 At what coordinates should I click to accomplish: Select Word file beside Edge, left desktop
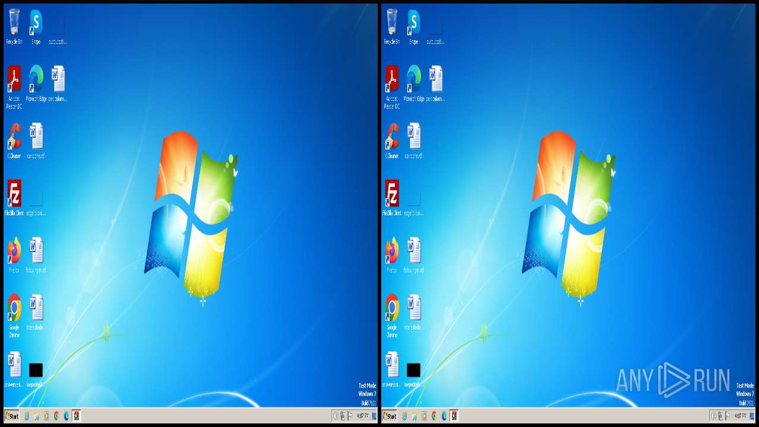coord(58,84)
